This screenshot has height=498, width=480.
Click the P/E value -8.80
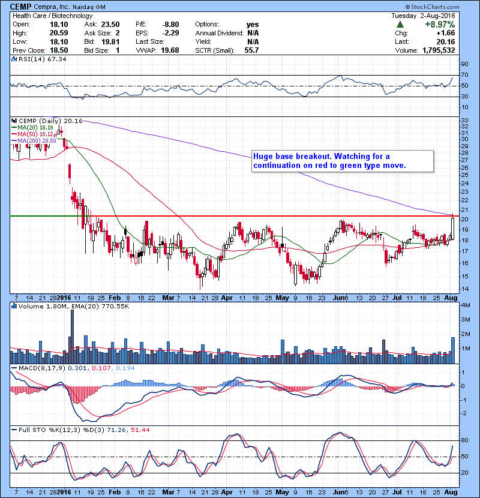[171, 25]
